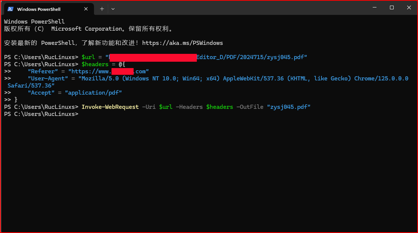Viewport: 418px width, 233px height.
Task: Open a new tab with plus button
Action: 102,9
